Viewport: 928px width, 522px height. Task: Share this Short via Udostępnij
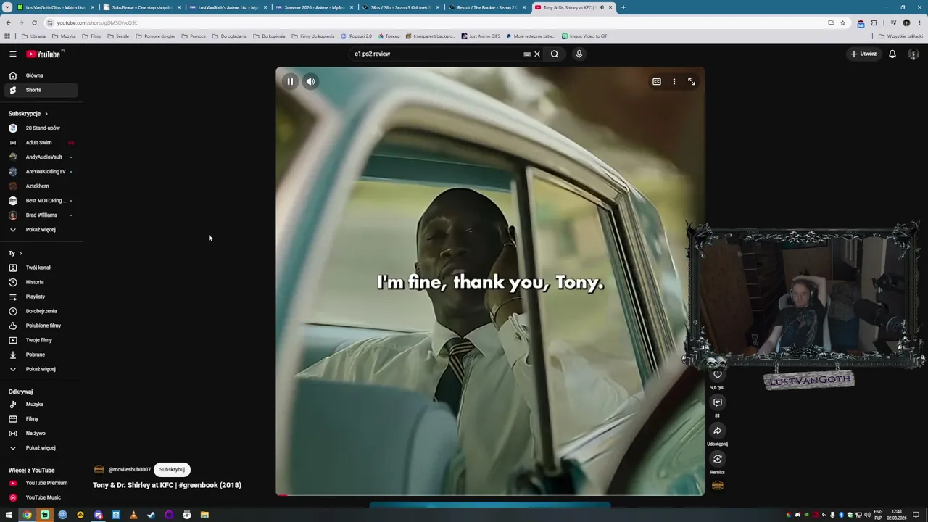(x=718, y=431)
